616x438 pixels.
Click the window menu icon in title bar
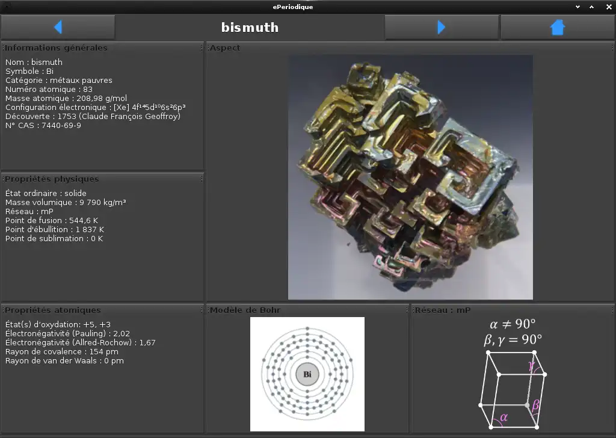point(8,7)
